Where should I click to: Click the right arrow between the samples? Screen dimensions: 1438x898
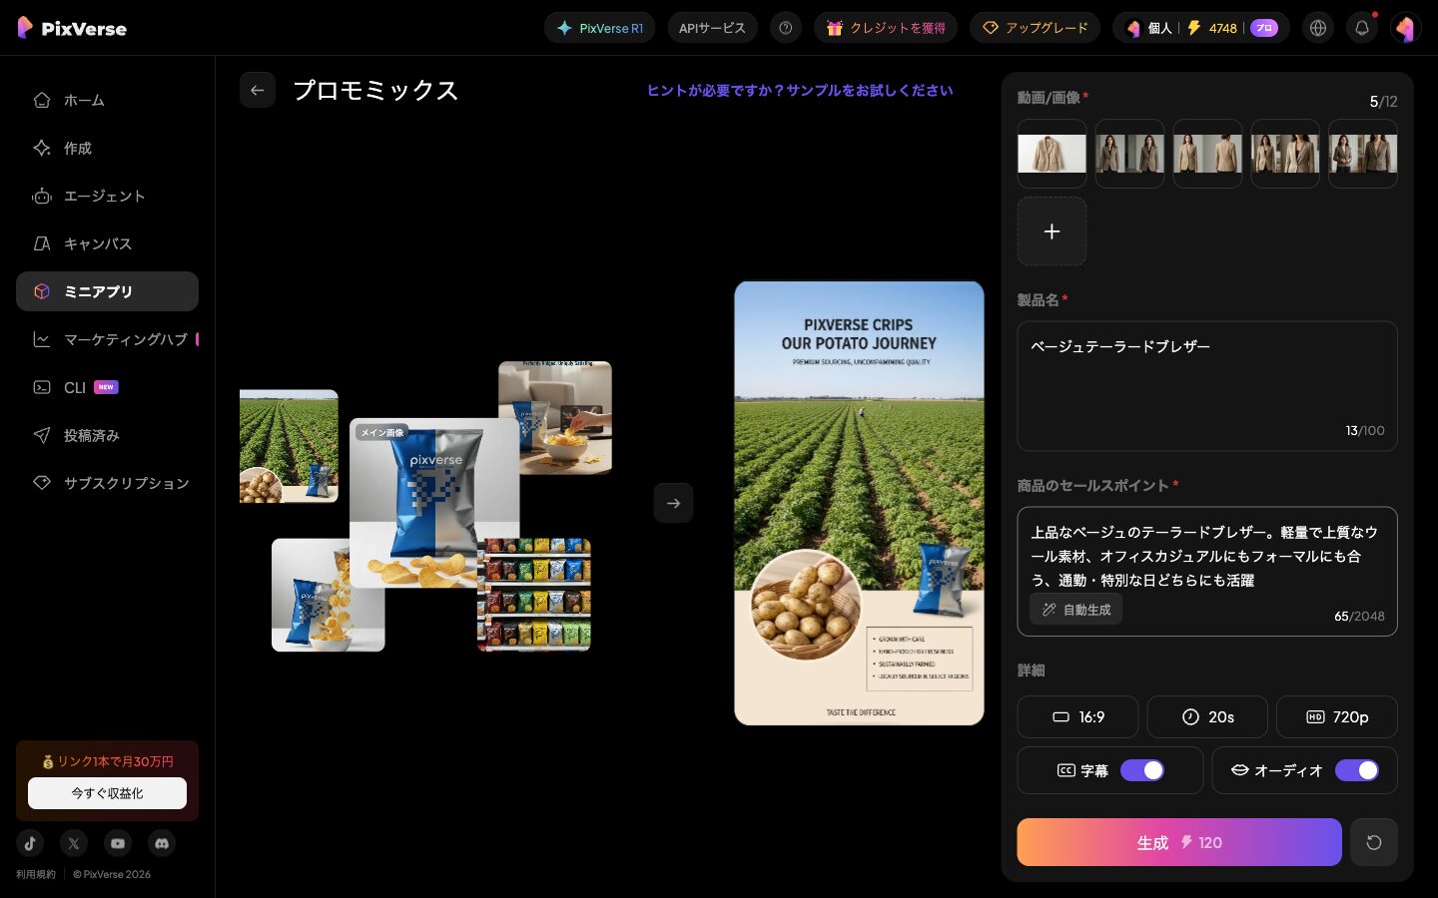(673, 503)
